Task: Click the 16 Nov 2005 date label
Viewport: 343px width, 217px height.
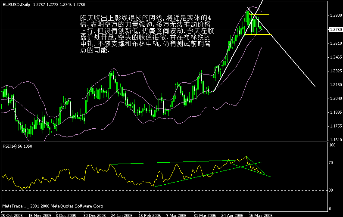Action: pos(40,215)
